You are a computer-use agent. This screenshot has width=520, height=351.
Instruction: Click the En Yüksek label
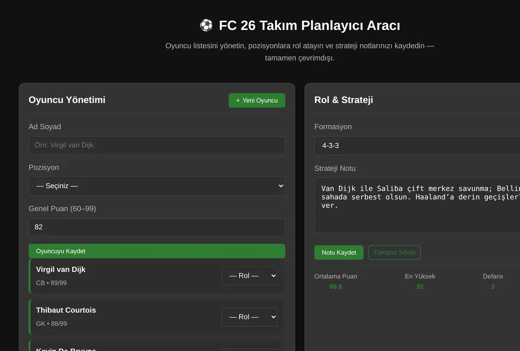point(420,276)
